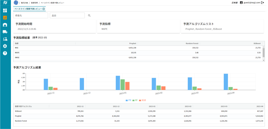268x129 pixels.
Task: Open the help question mark icon
Action: click(x=5, y=53)
